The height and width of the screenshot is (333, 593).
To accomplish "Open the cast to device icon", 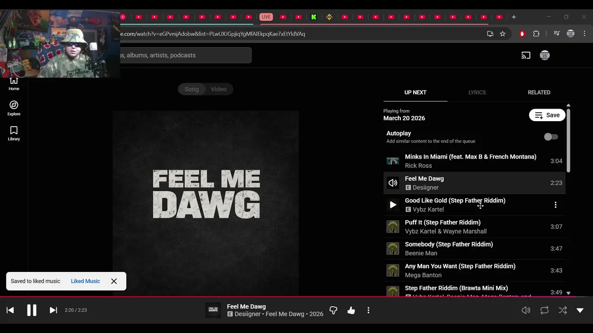I will (526, 55).
